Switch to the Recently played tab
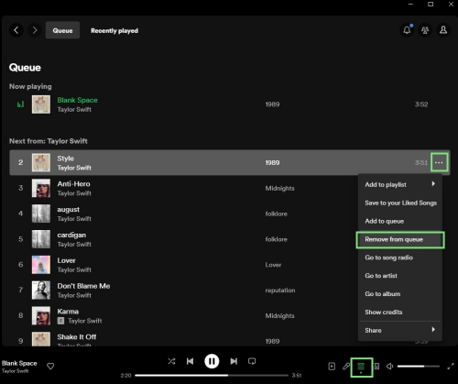Screen dimensions: 458x384 [x=114, y=30]
